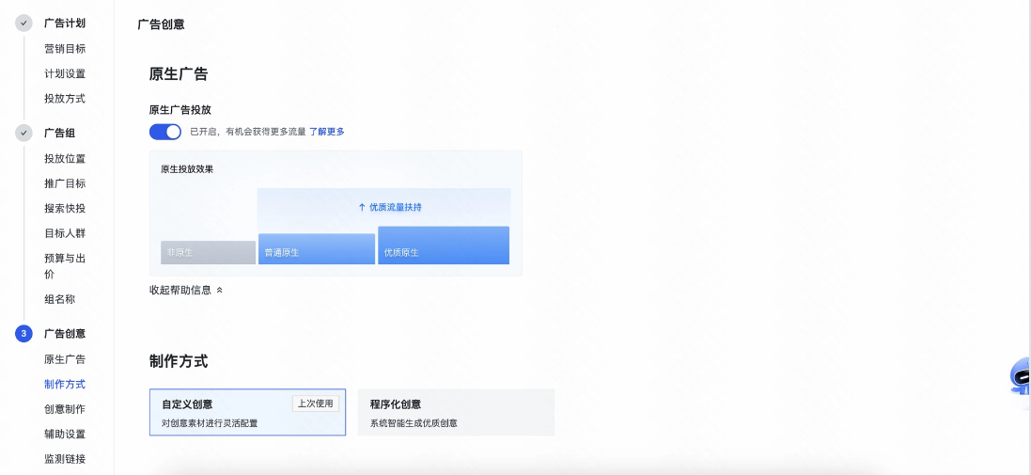Screen dimensions: 1031x475
Task: Open 推广目标 in the sidebar
Action: point(65,183)
